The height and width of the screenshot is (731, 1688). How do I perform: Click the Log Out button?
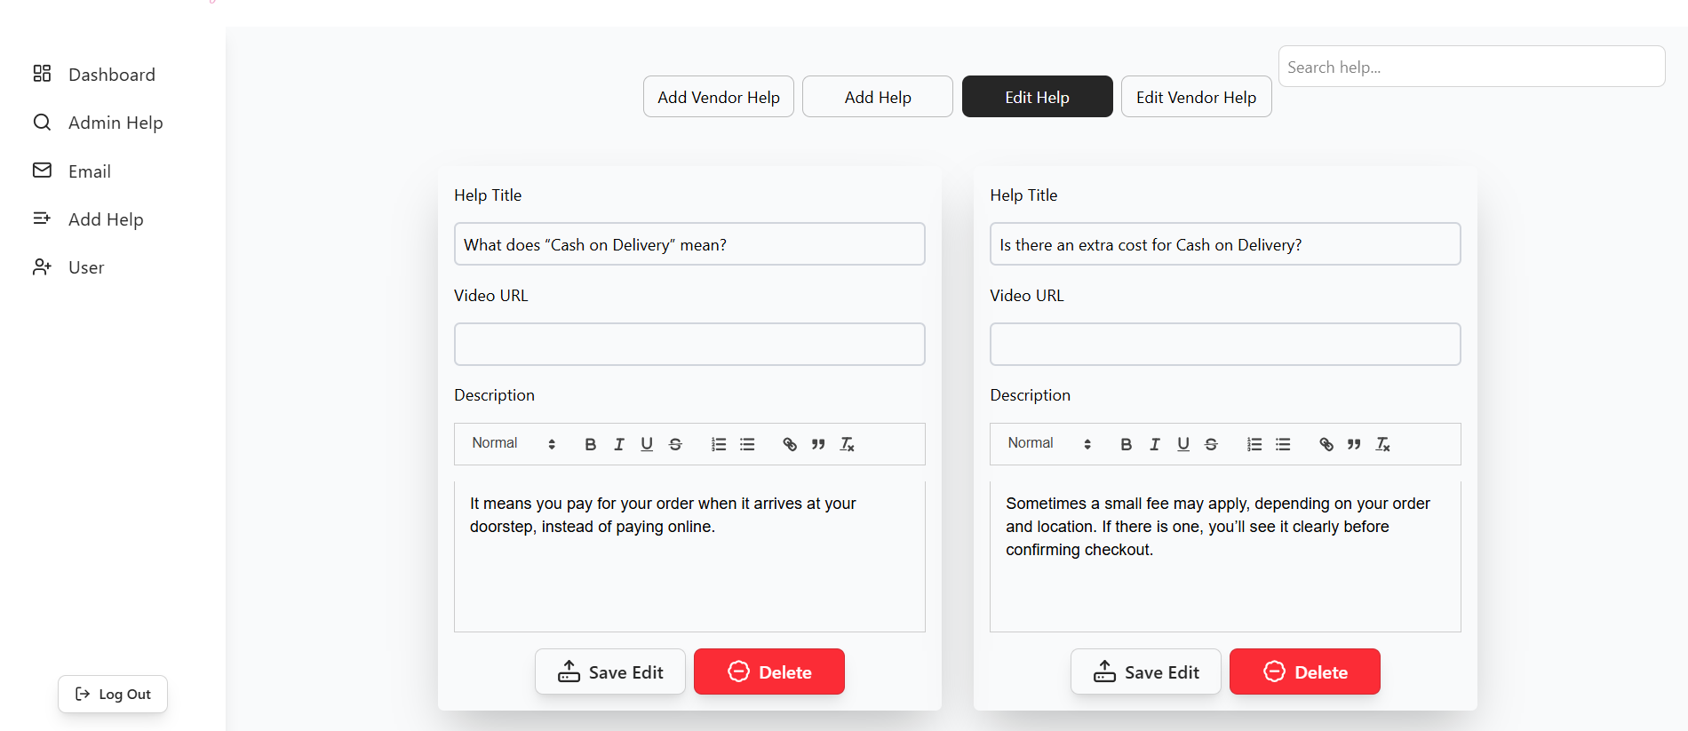coord(113,694)
